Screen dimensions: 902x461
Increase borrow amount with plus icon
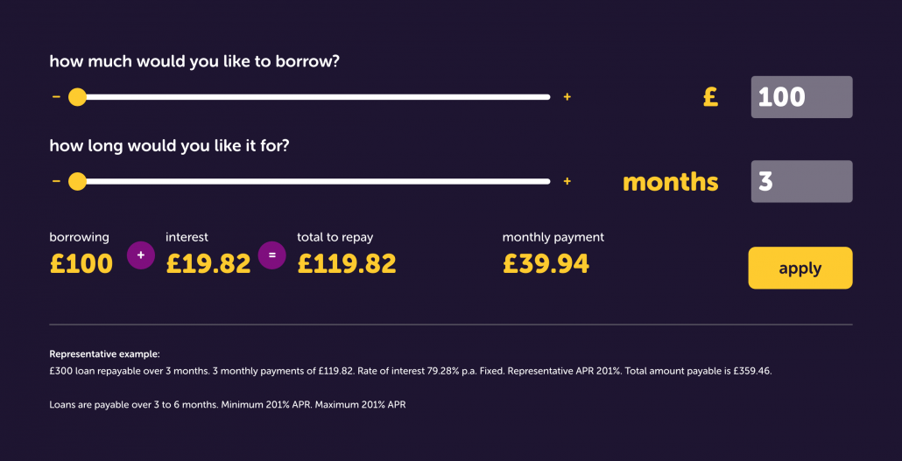pos(567,97)
